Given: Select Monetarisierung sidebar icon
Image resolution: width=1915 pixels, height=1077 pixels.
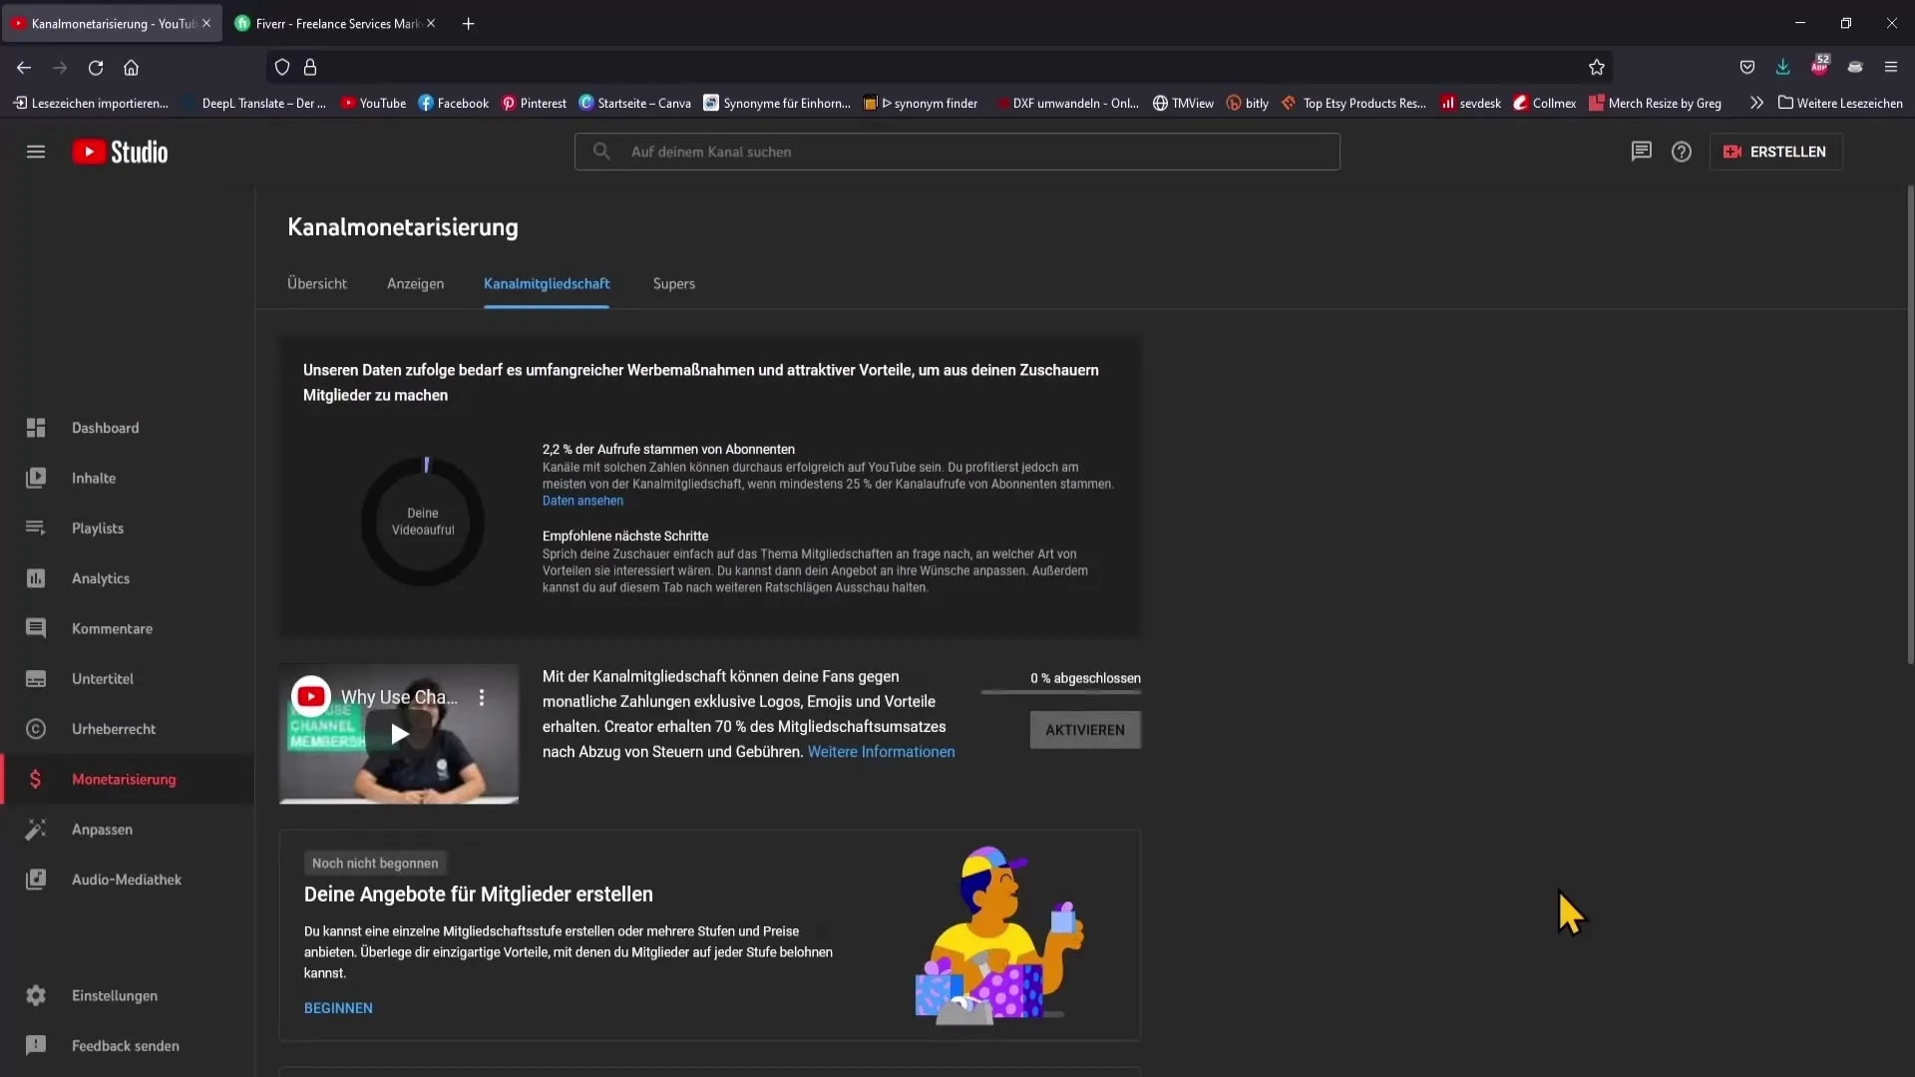Looking at the screenshot, I should pos(36,779).
